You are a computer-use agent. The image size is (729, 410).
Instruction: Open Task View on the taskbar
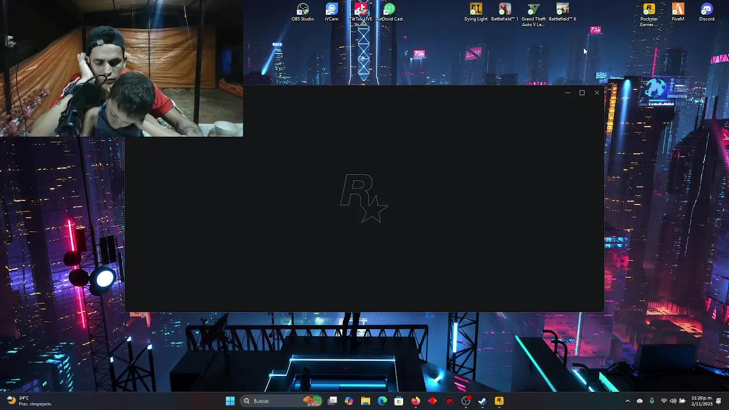click(333, 401)
